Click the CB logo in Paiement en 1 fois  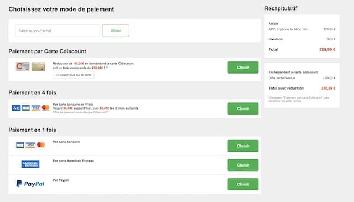coord(20,145)
